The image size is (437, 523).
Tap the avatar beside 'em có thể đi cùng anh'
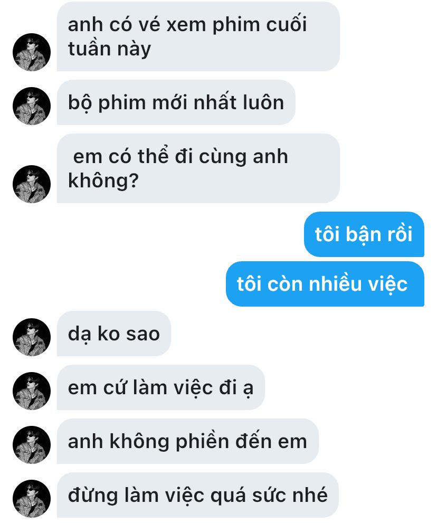[x=32, y=184]
